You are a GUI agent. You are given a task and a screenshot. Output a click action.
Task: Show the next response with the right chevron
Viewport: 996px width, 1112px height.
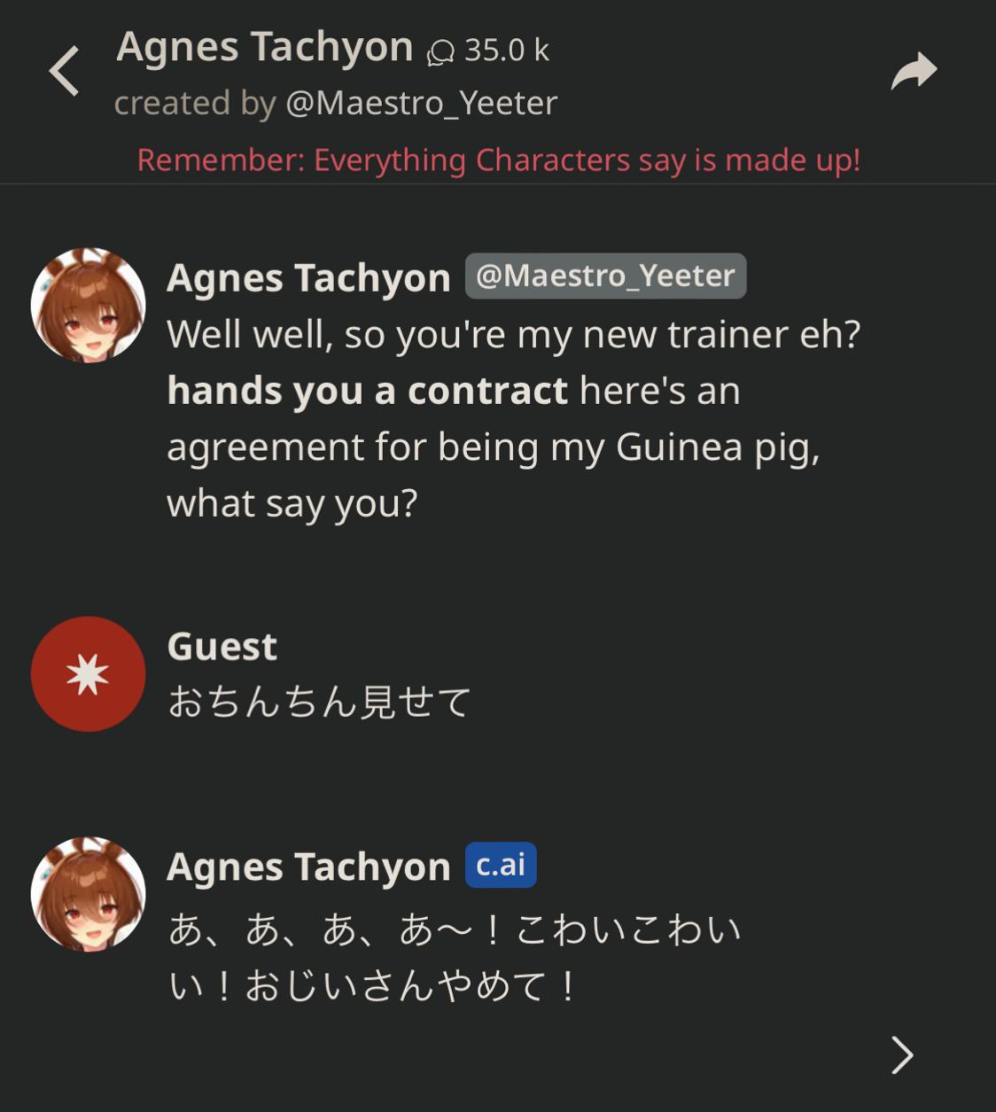pos(902,1054)
